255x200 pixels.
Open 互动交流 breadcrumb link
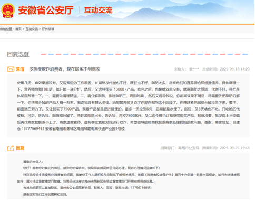32,29
